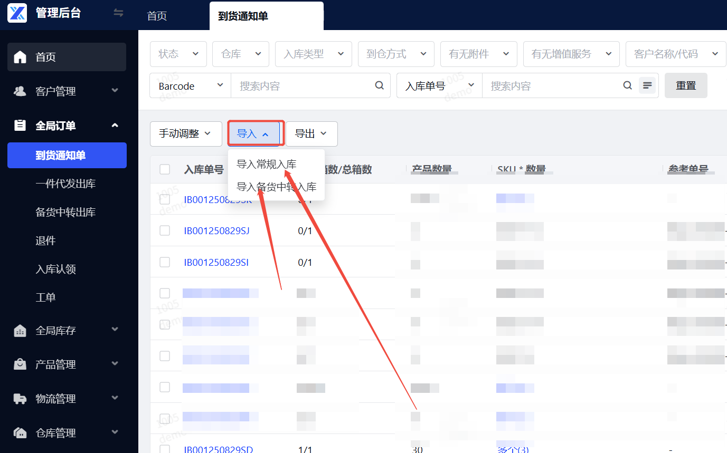Open the batch search lines icon
Image resolution: width=727 pixels, height=453 pixels.
coord(647,85)
